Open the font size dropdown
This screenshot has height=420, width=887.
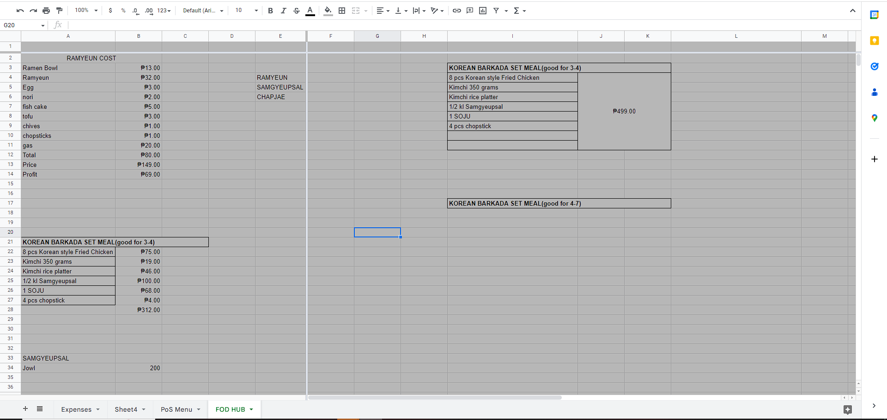[246, 11]
